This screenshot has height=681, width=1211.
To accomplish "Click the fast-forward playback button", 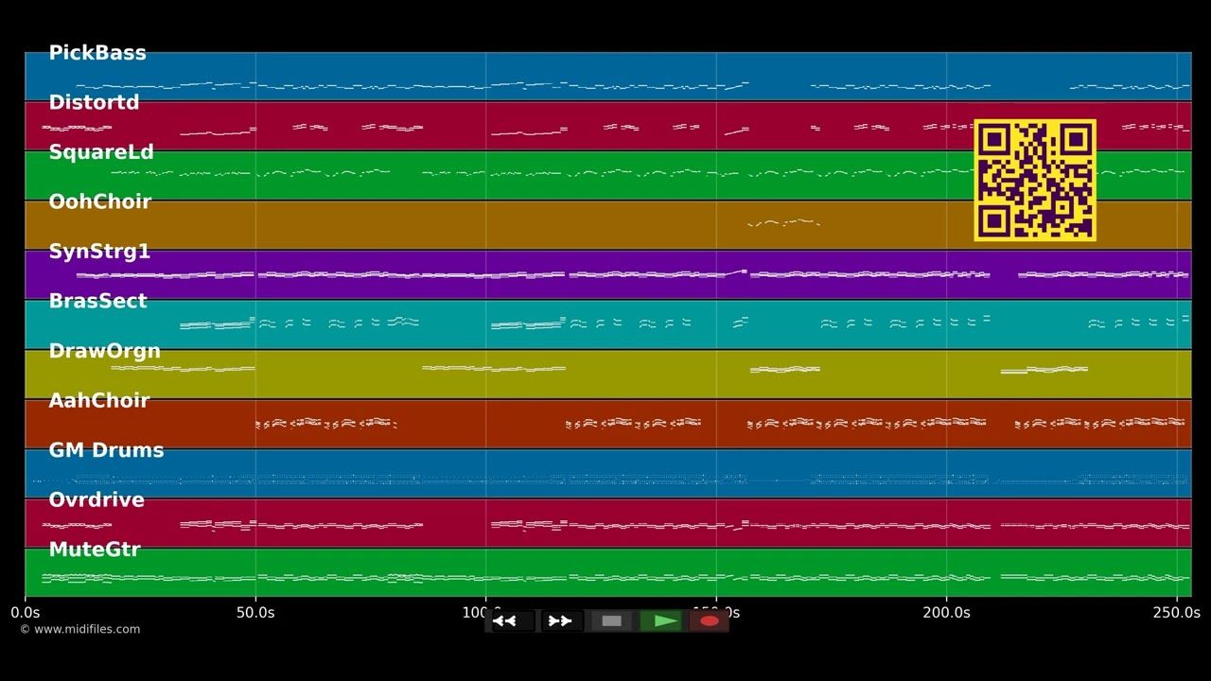I will click(561, 621).
